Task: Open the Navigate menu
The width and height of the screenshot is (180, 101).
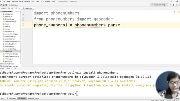Action: click(x=15, y=1)
